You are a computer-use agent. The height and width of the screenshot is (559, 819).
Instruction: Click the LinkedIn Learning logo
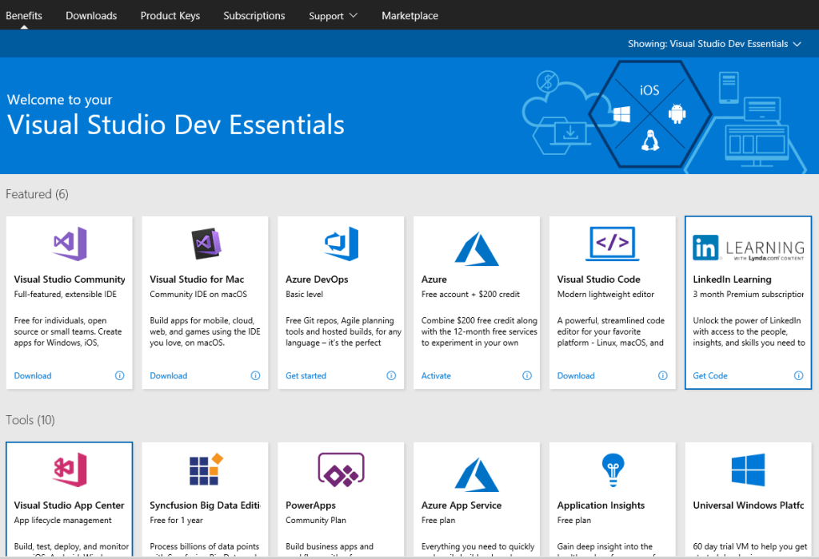click(x=749, y=248)
